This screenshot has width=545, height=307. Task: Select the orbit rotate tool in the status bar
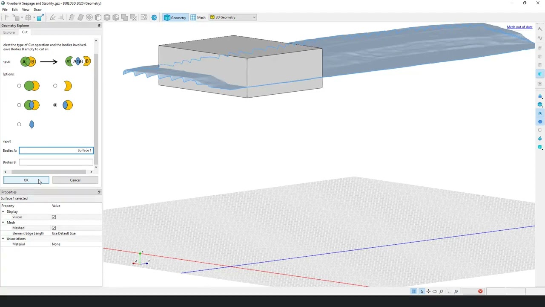(435, 292)
